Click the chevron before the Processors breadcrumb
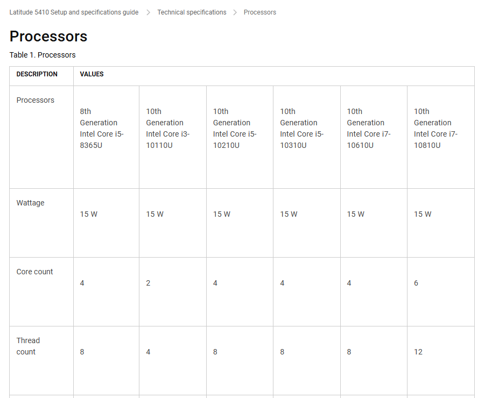 point(235,12)
